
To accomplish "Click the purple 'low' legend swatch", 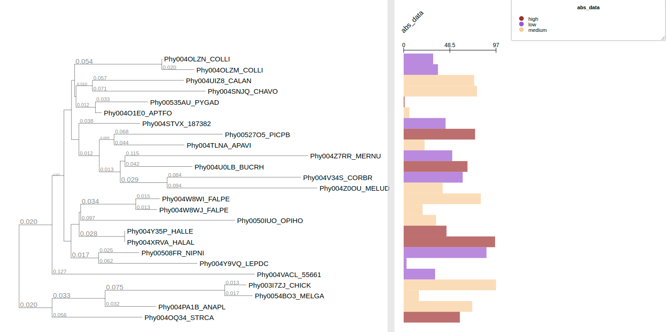I will (521, 24).
